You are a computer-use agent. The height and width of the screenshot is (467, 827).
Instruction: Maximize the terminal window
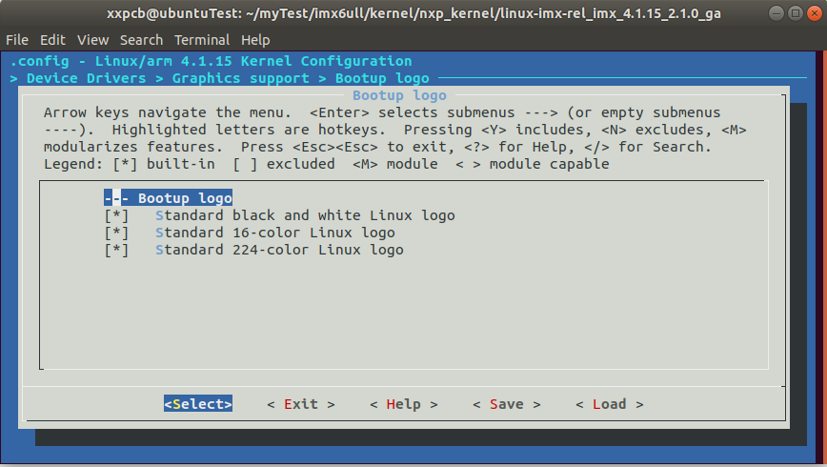click(x=796, y=13)
